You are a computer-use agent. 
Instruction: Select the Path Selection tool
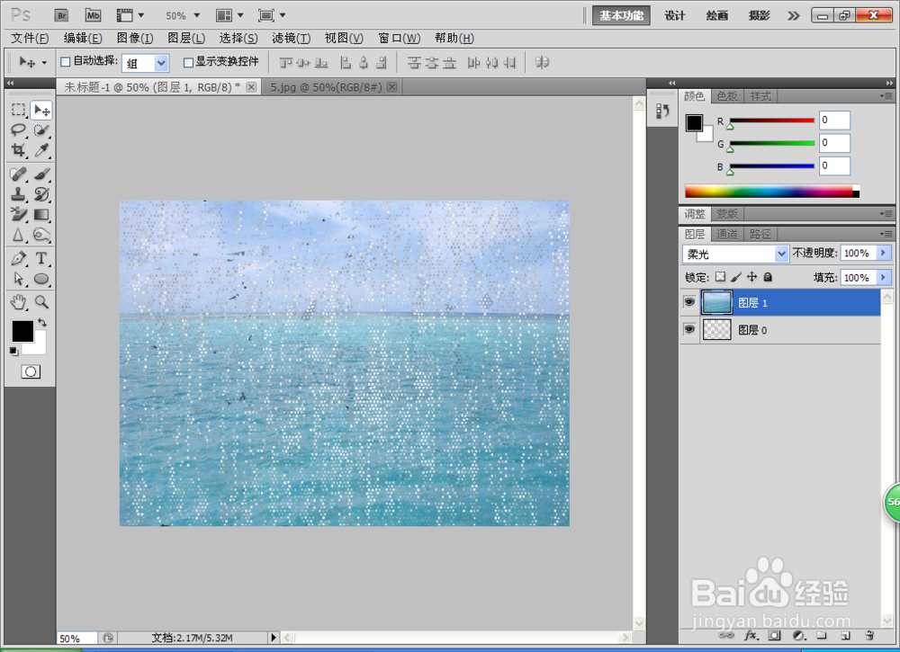pyautogui.click(x=18, y=279)
